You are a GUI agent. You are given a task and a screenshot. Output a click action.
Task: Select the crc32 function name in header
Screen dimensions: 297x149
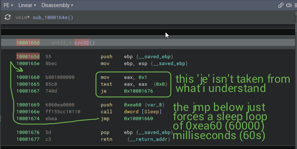click(81, 43)
